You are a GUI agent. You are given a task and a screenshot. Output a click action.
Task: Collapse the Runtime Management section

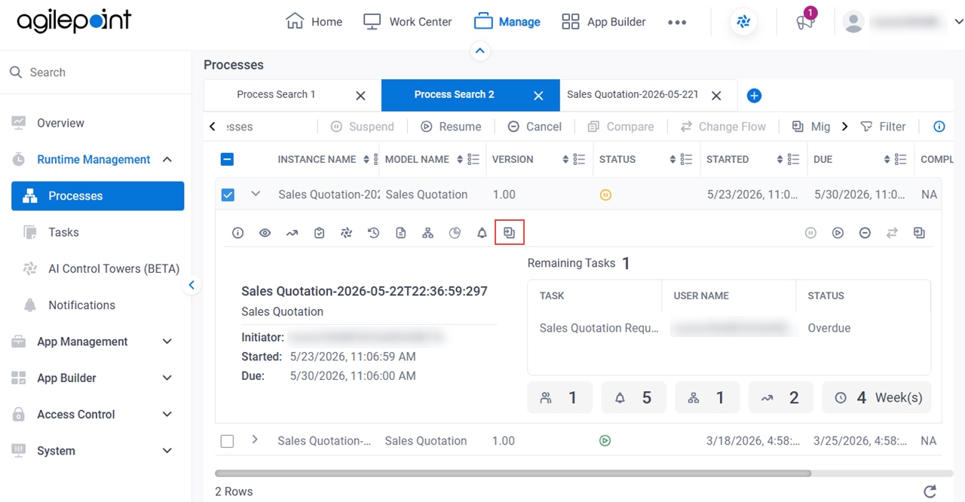tap(167, 159)
